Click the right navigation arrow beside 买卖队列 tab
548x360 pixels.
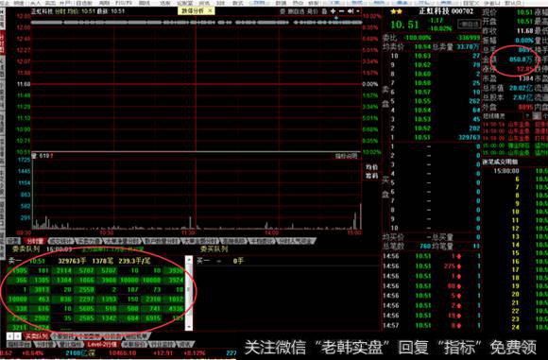(17, 336)
